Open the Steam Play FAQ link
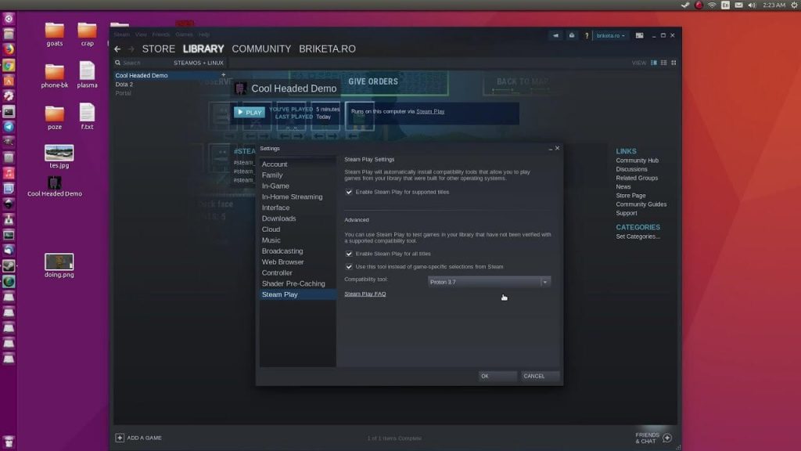 click(x=365, y=293)
